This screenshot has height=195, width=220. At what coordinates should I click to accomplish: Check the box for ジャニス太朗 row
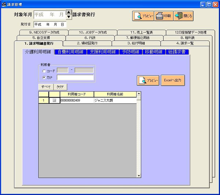coord(54,100)
